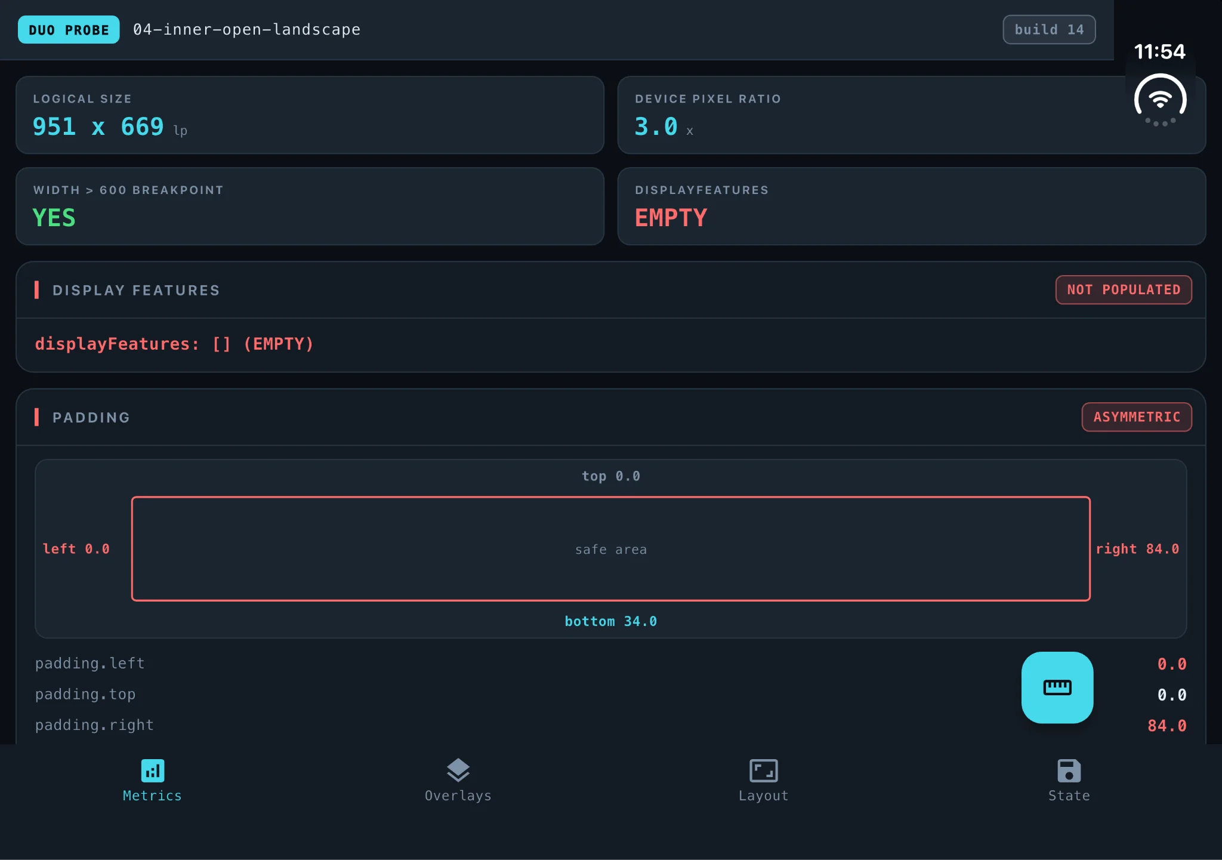The image size is (1222, 860).
Task: Tap the 11:54 clock in status bar
Action: [1159, 51]
